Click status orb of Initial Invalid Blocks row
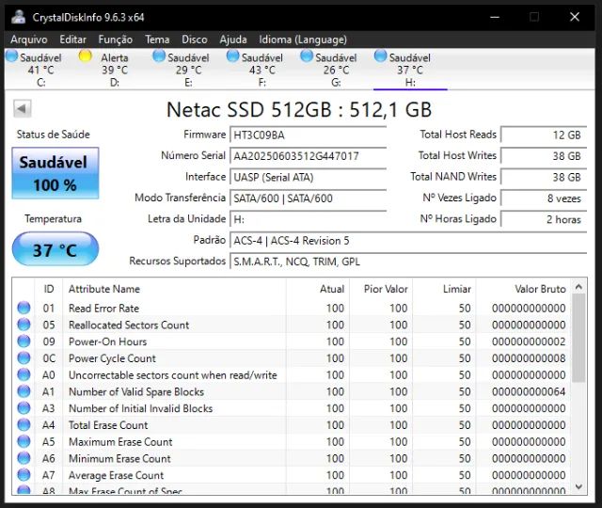Screen dimensions: 602x508 point(24,407)
